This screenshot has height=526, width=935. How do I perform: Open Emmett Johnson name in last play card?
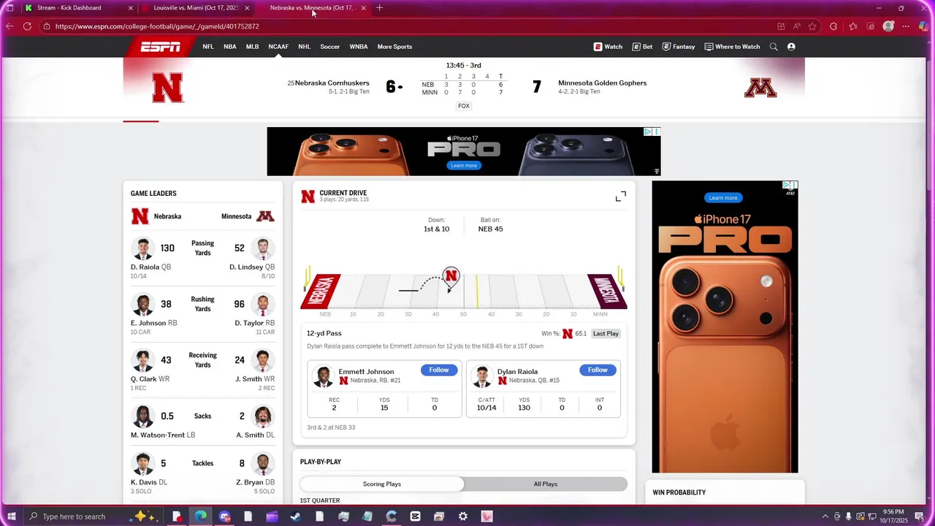tap(366, 372)
